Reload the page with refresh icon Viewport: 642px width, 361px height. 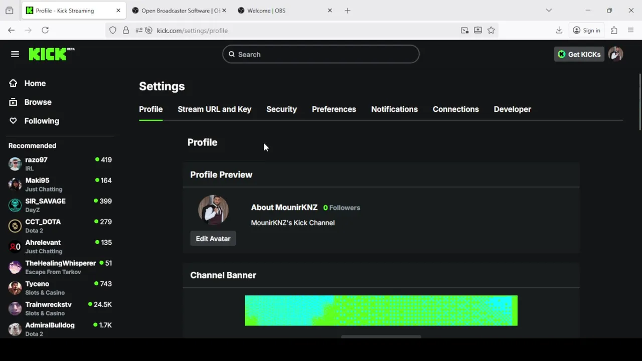click(45, 30)
